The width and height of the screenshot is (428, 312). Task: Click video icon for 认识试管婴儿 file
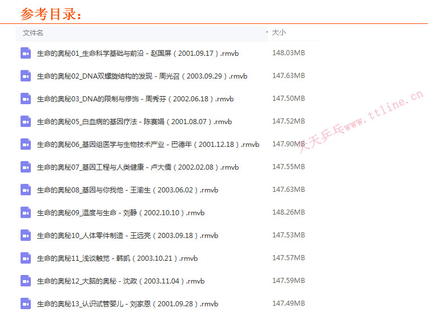tap(25, 303)
